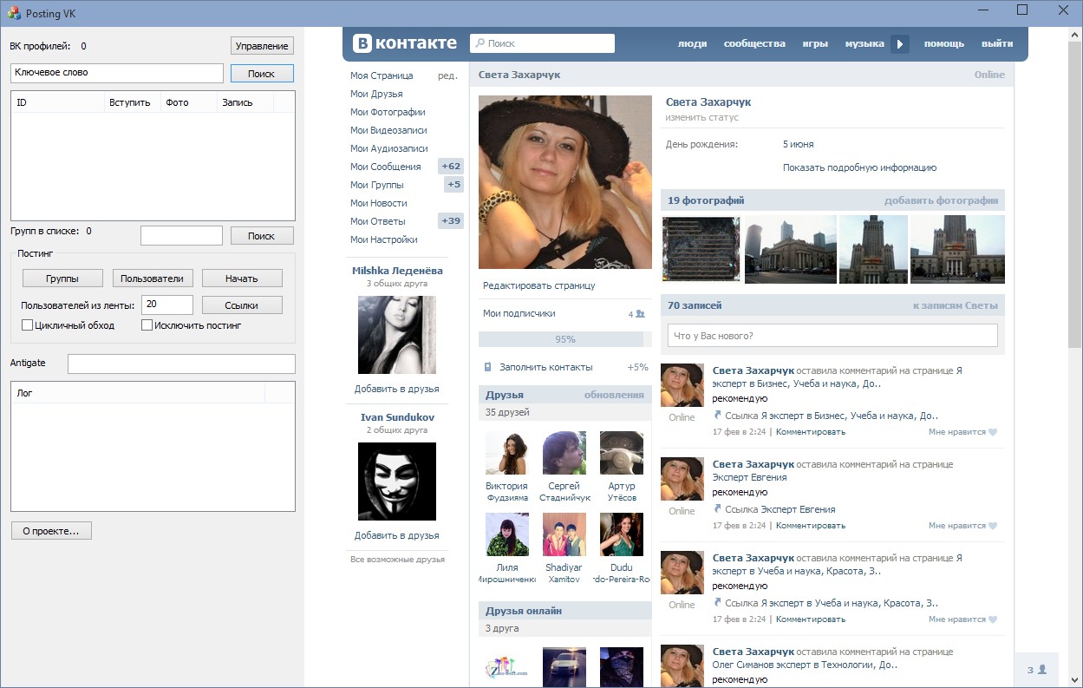Image resolution: width=1083 pixels, height=688 pixels.
Task: Open игры in VK top menu
Action: pyautogui.click(x=815, y=43)
